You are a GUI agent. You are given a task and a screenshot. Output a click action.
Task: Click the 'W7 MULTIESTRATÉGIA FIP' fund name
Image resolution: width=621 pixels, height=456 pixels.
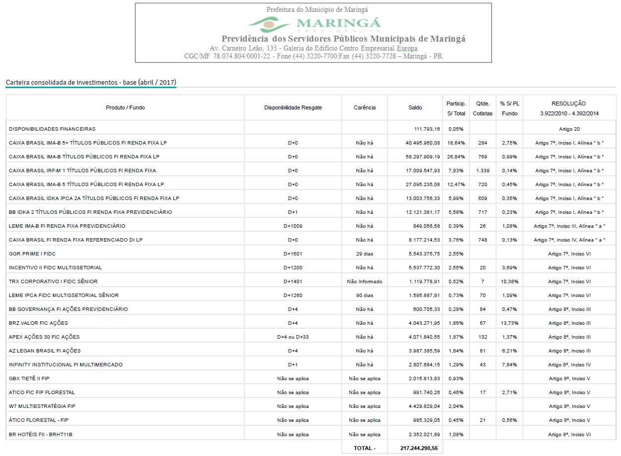[42, 406]
